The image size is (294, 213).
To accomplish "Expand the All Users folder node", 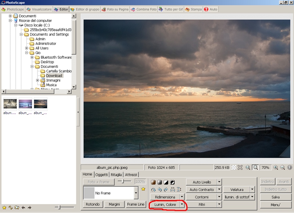I will coord(27,48).
